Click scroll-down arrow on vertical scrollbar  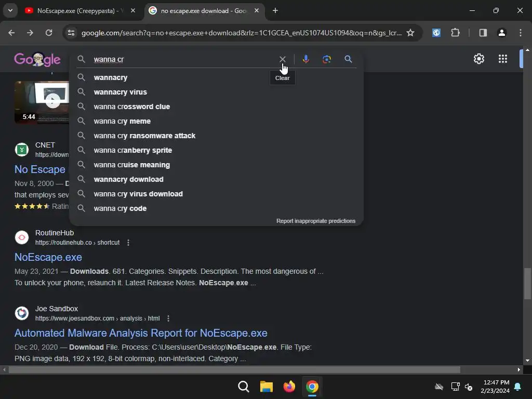coord(527,361)
